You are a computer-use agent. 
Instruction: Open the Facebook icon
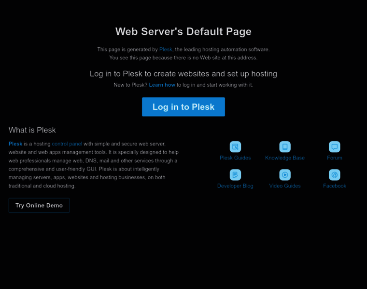coord(335,175)
